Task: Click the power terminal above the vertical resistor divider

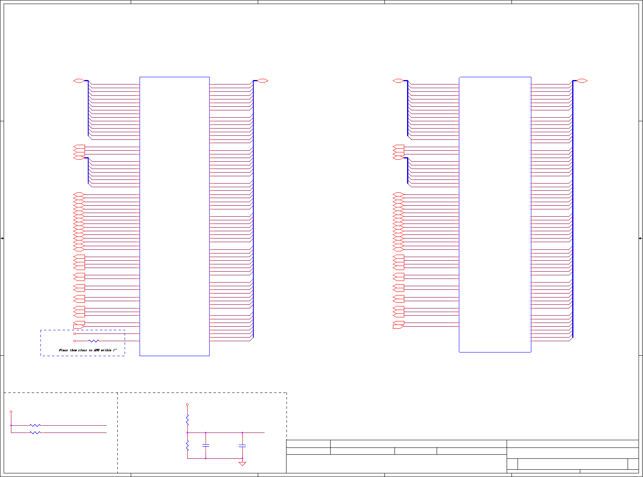Action: (187, 404)
